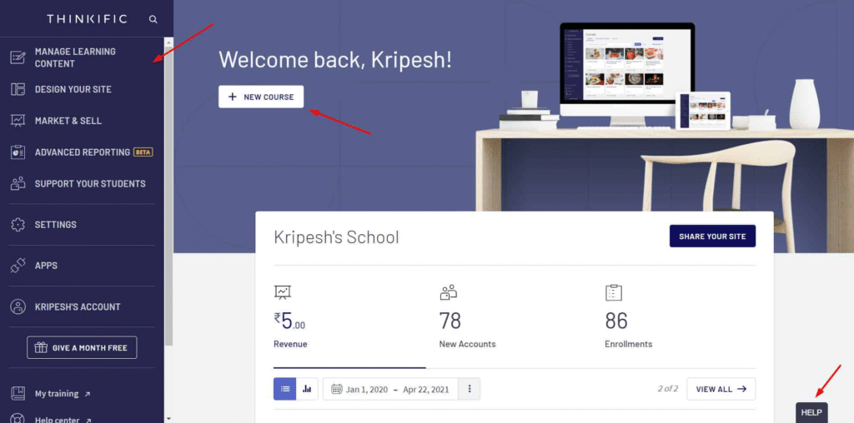Viewport: 854px width, 423px height.
Task: Click the Settings gear icon in sidebar
Action: click(x=18, y=225)
